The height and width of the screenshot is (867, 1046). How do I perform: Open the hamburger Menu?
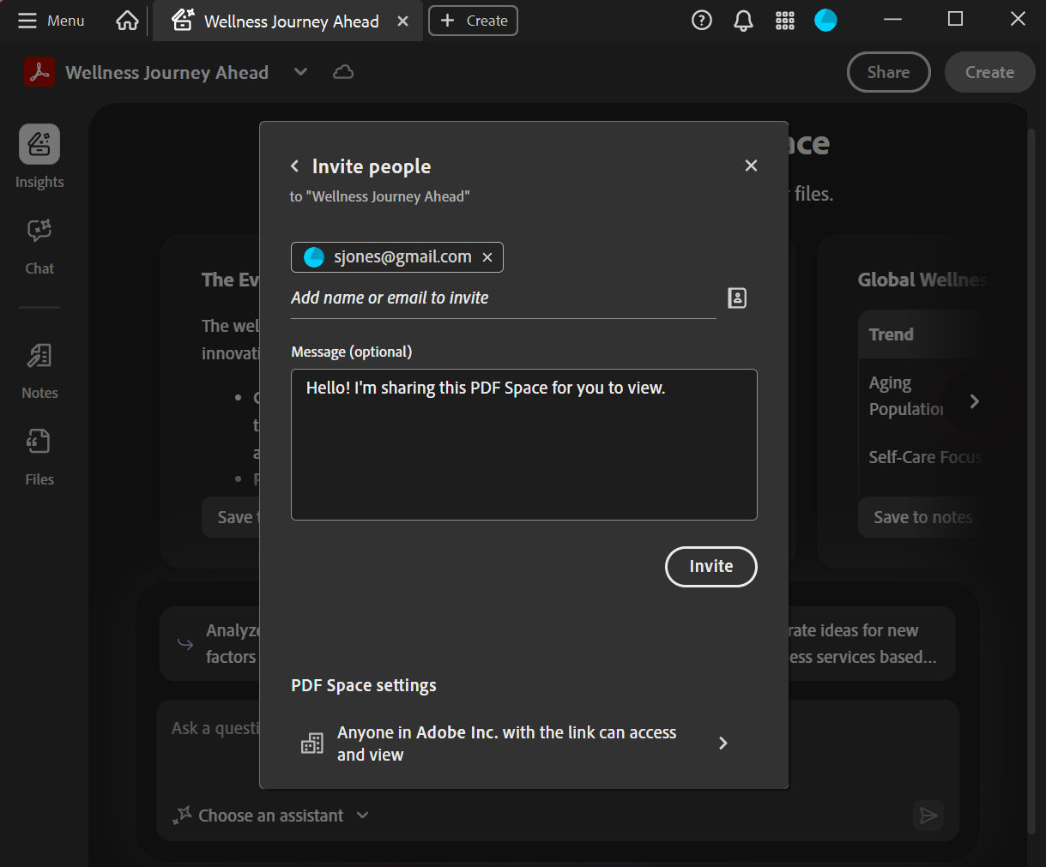click(51, 21)
